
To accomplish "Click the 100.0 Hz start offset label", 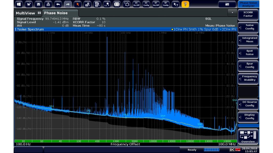I will tap(23, 144).
